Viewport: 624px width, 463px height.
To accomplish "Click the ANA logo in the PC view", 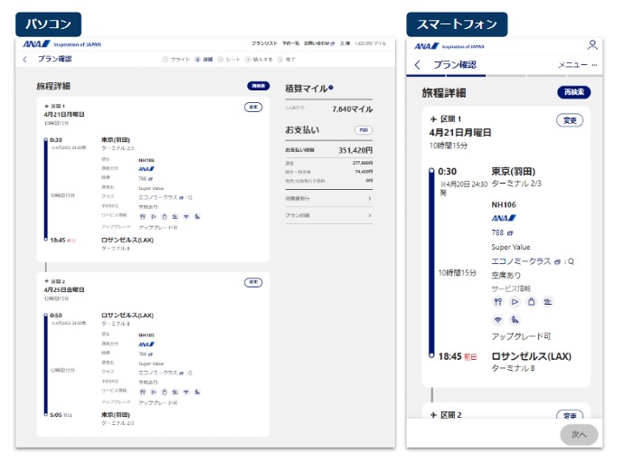I will (x=36, y=44).
